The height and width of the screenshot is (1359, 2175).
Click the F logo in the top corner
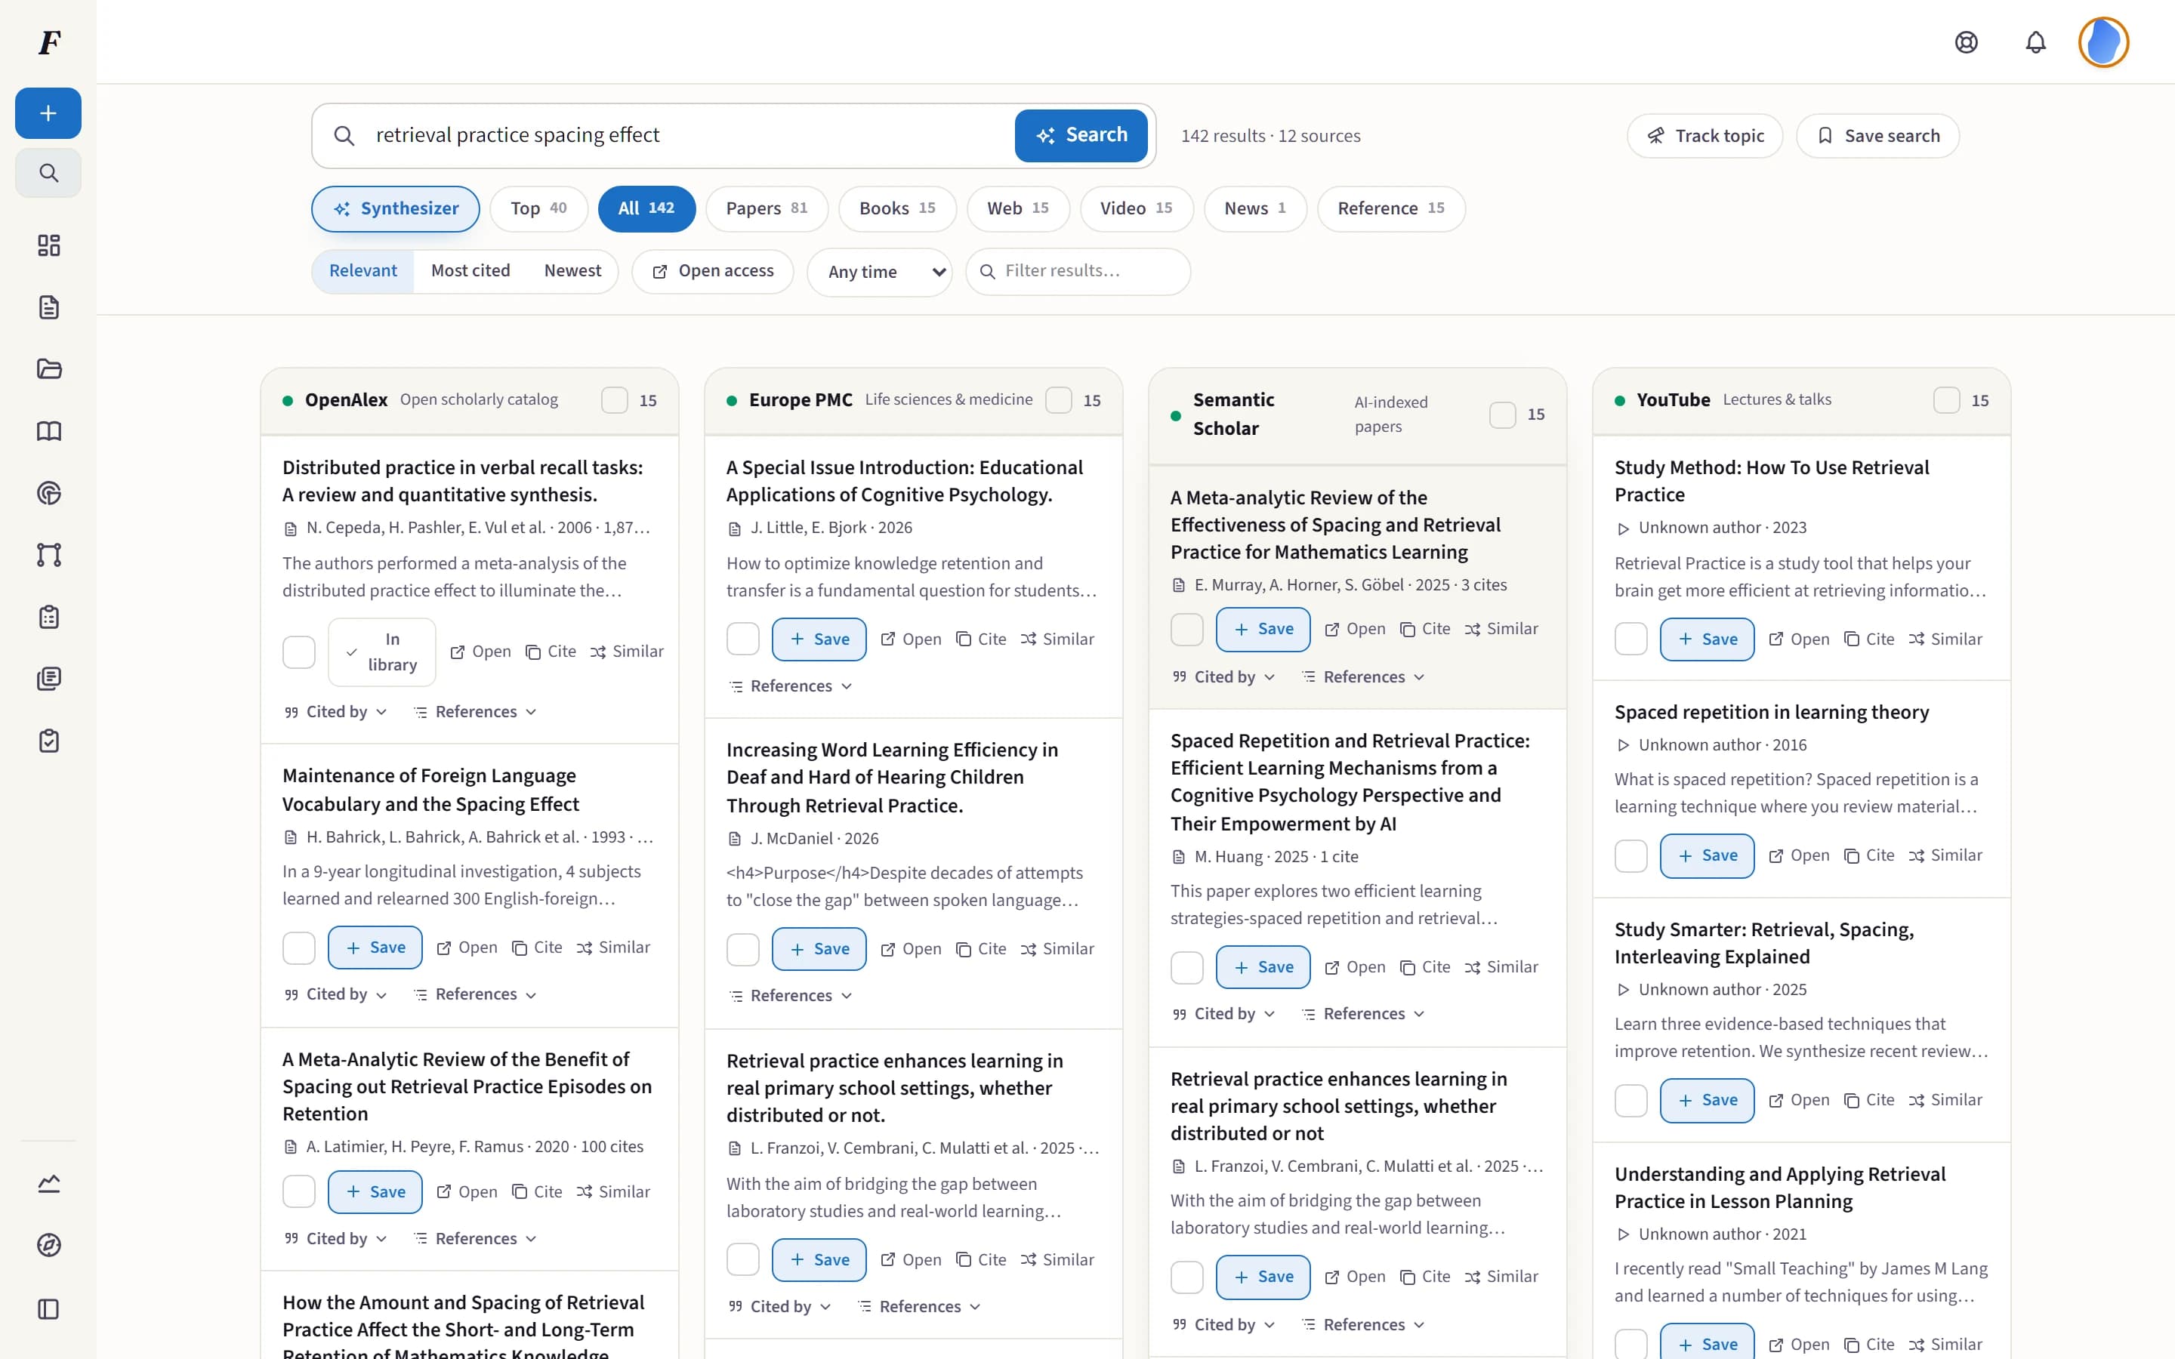tap(49, 42)
